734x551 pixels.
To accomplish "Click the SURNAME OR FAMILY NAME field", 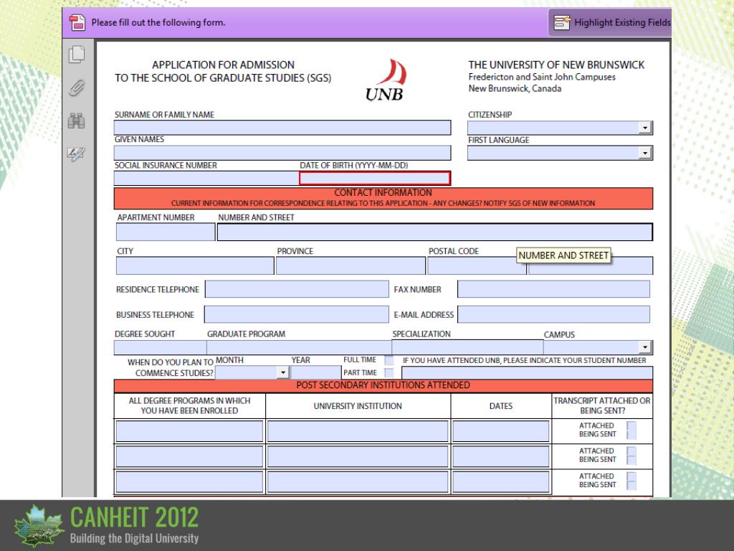I will click(282, 128).
